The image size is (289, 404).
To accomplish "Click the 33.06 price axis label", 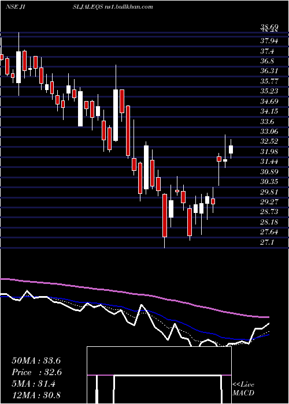I will 269,132.
